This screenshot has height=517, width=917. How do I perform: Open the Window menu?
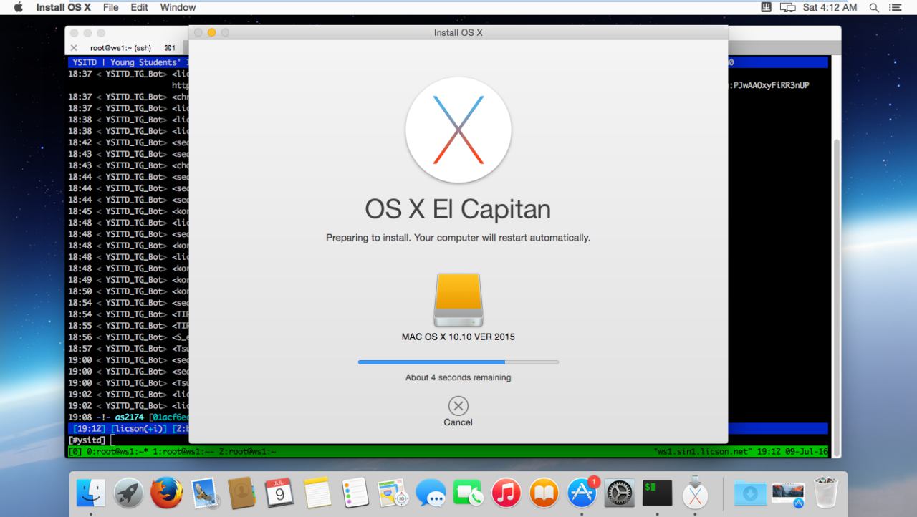[x=178, y=7]
